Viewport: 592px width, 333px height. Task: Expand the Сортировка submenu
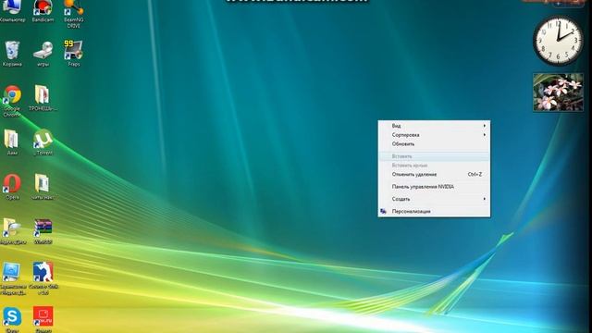tap(434, 135)
